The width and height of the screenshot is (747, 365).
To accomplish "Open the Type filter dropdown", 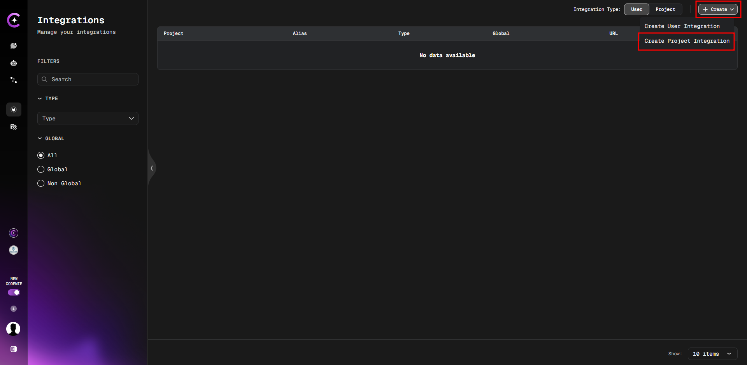I will click(x=88, y=118).
